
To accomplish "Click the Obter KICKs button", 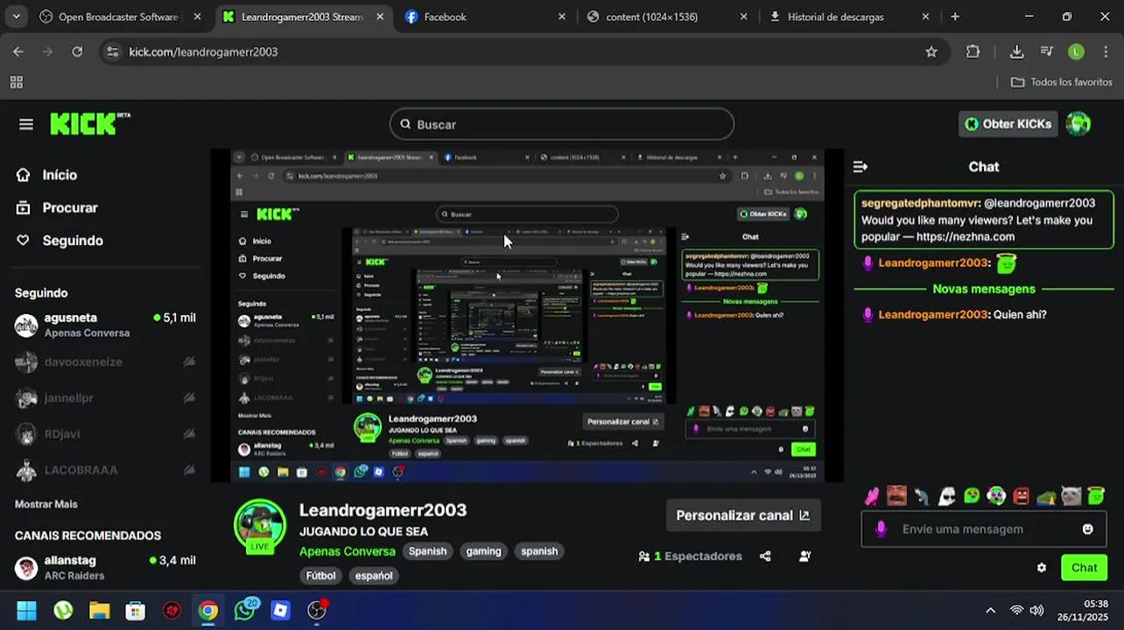I will coord(1008,124).
